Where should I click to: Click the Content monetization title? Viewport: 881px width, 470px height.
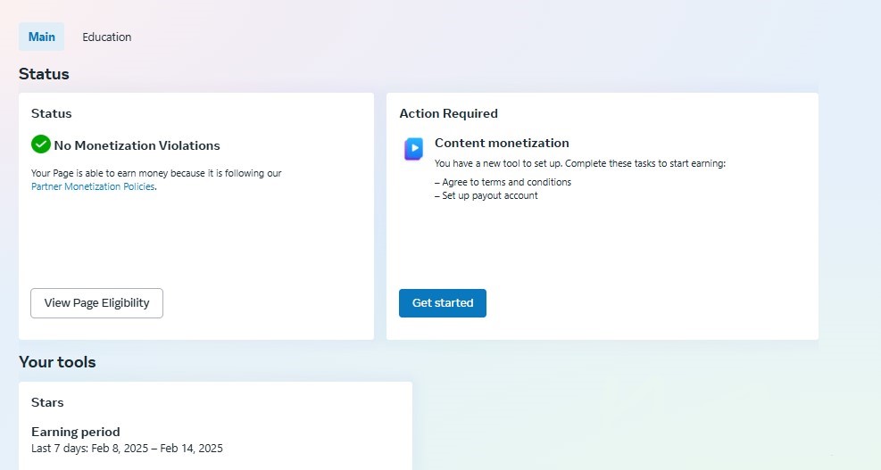click(x=502, y=143)
